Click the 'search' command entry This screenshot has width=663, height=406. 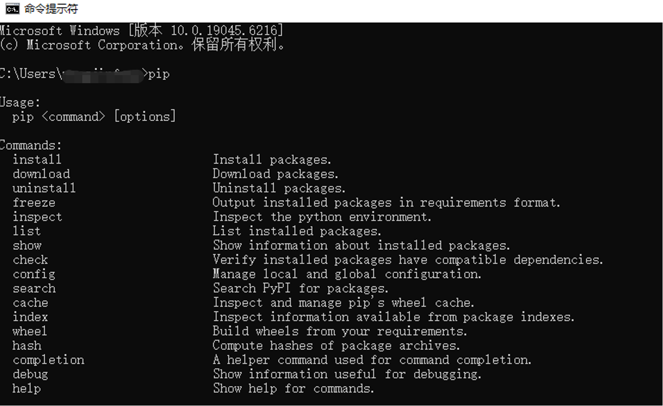point(34,288)
